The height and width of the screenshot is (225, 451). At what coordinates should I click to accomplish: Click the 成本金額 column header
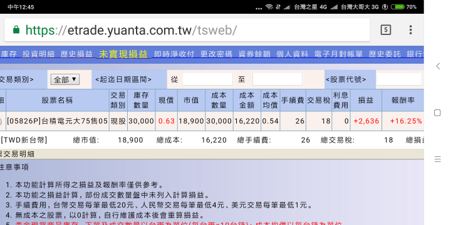click(247, 100)
